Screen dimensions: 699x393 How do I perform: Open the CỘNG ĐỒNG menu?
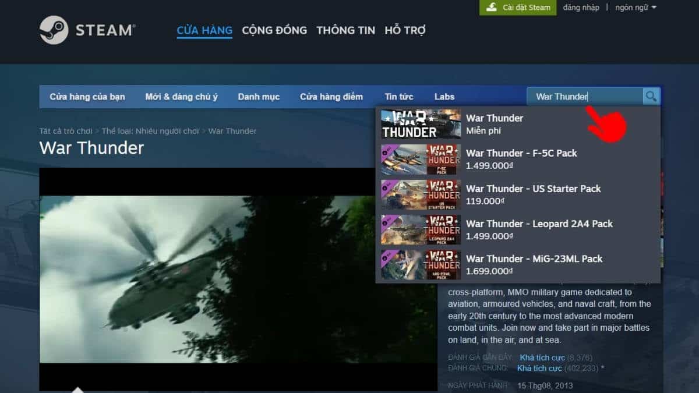pyautogui.click(x=274, y=30)
